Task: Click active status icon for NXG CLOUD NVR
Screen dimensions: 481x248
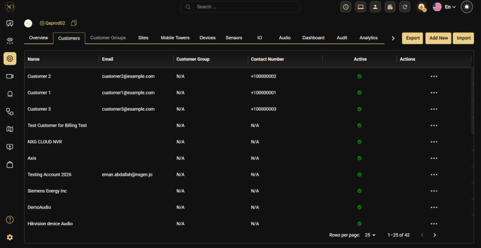Action: click(360, 142)
